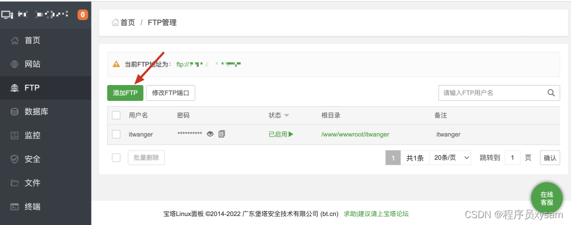
Task: Click the 首页 breadcrumb link
Action: (x=128, y=23)
